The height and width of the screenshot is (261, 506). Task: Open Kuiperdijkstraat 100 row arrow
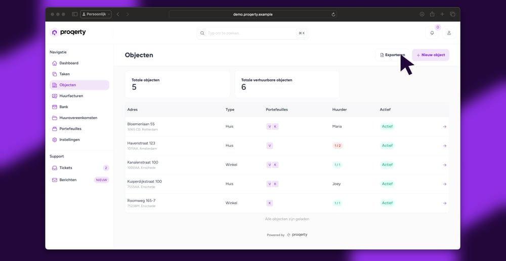tap(444, 184)
